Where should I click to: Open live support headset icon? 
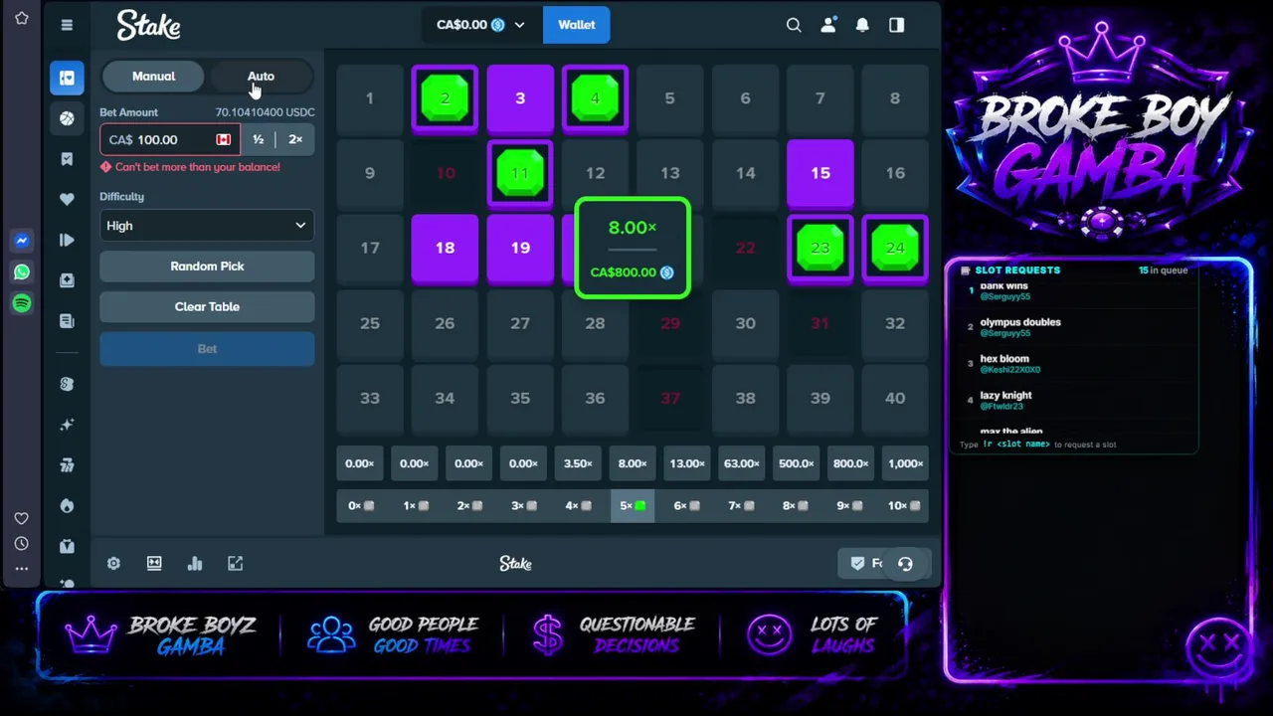(905, 564)
